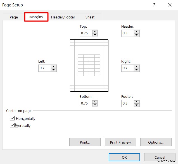Increase the Right margin with up arrow
This screenshot has height=164, width=178.
click(137, 66)
